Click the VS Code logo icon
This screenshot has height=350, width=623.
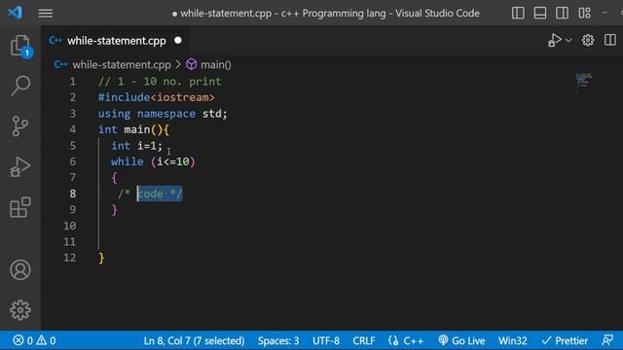pyautogui.click(x=16, y=13)
